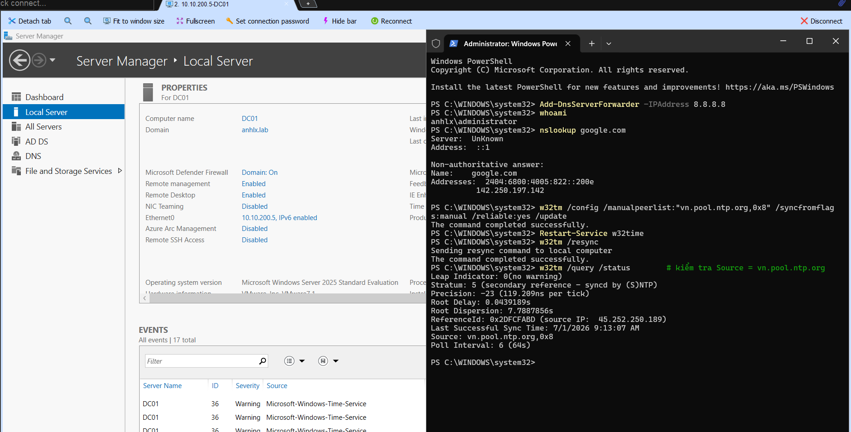
Task: Close the PowerShell tab
Action: click(568, 43)
